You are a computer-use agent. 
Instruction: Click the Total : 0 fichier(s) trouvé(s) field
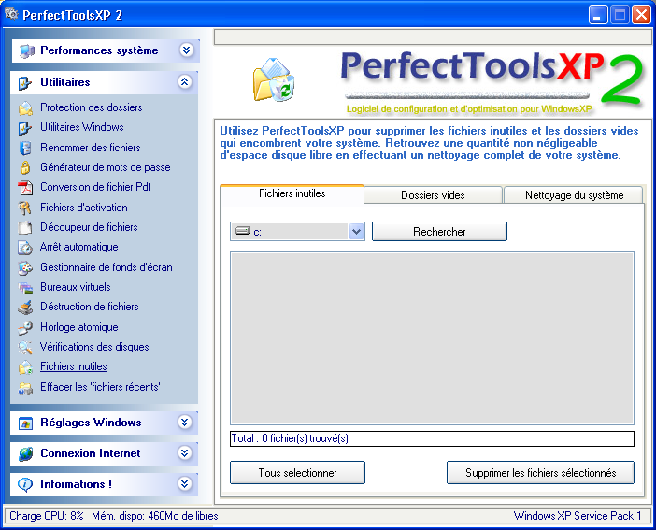(x=432, y=438)
